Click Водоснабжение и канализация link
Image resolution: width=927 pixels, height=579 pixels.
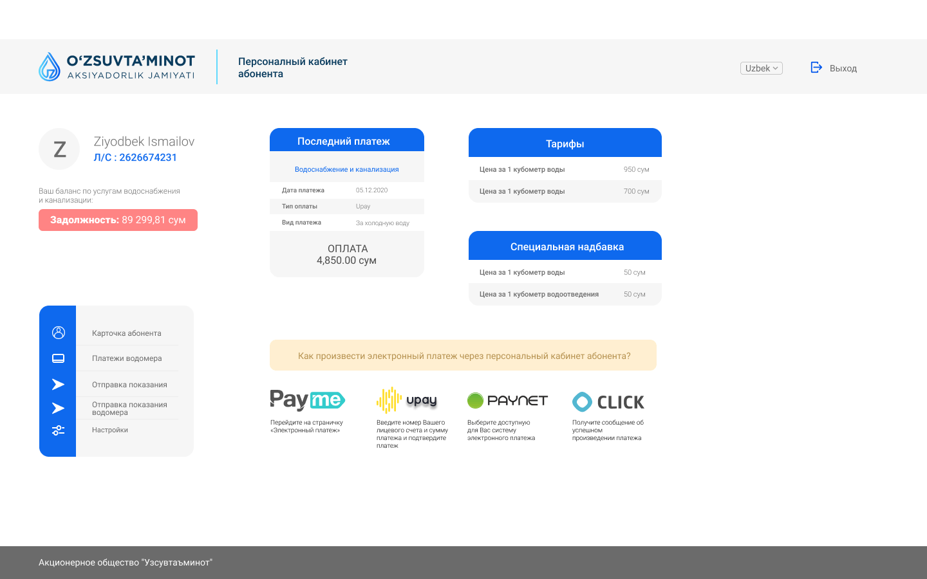pos(347,169)
